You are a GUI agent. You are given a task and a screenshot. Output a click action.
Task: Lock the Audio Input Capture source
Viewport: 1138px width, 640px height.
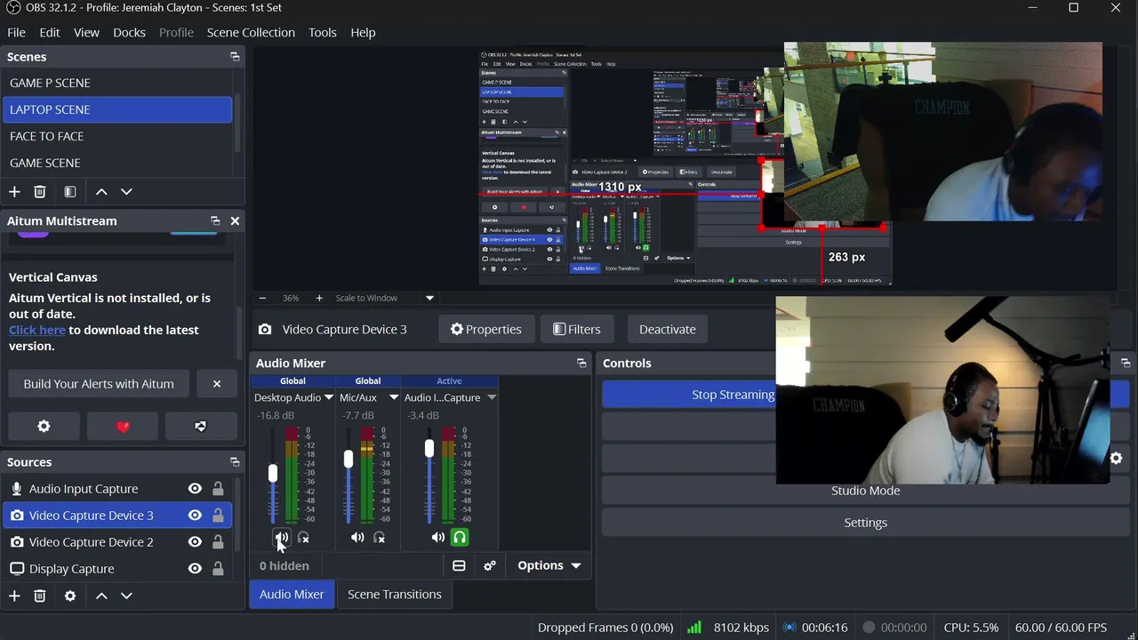point(218,488)
